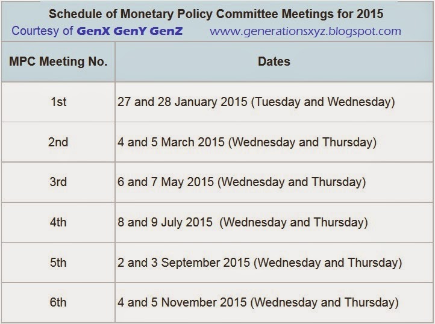The image size is (435, 324).
Task: Select the 6th meeting number cell
Action: click(x=58, y=302)
